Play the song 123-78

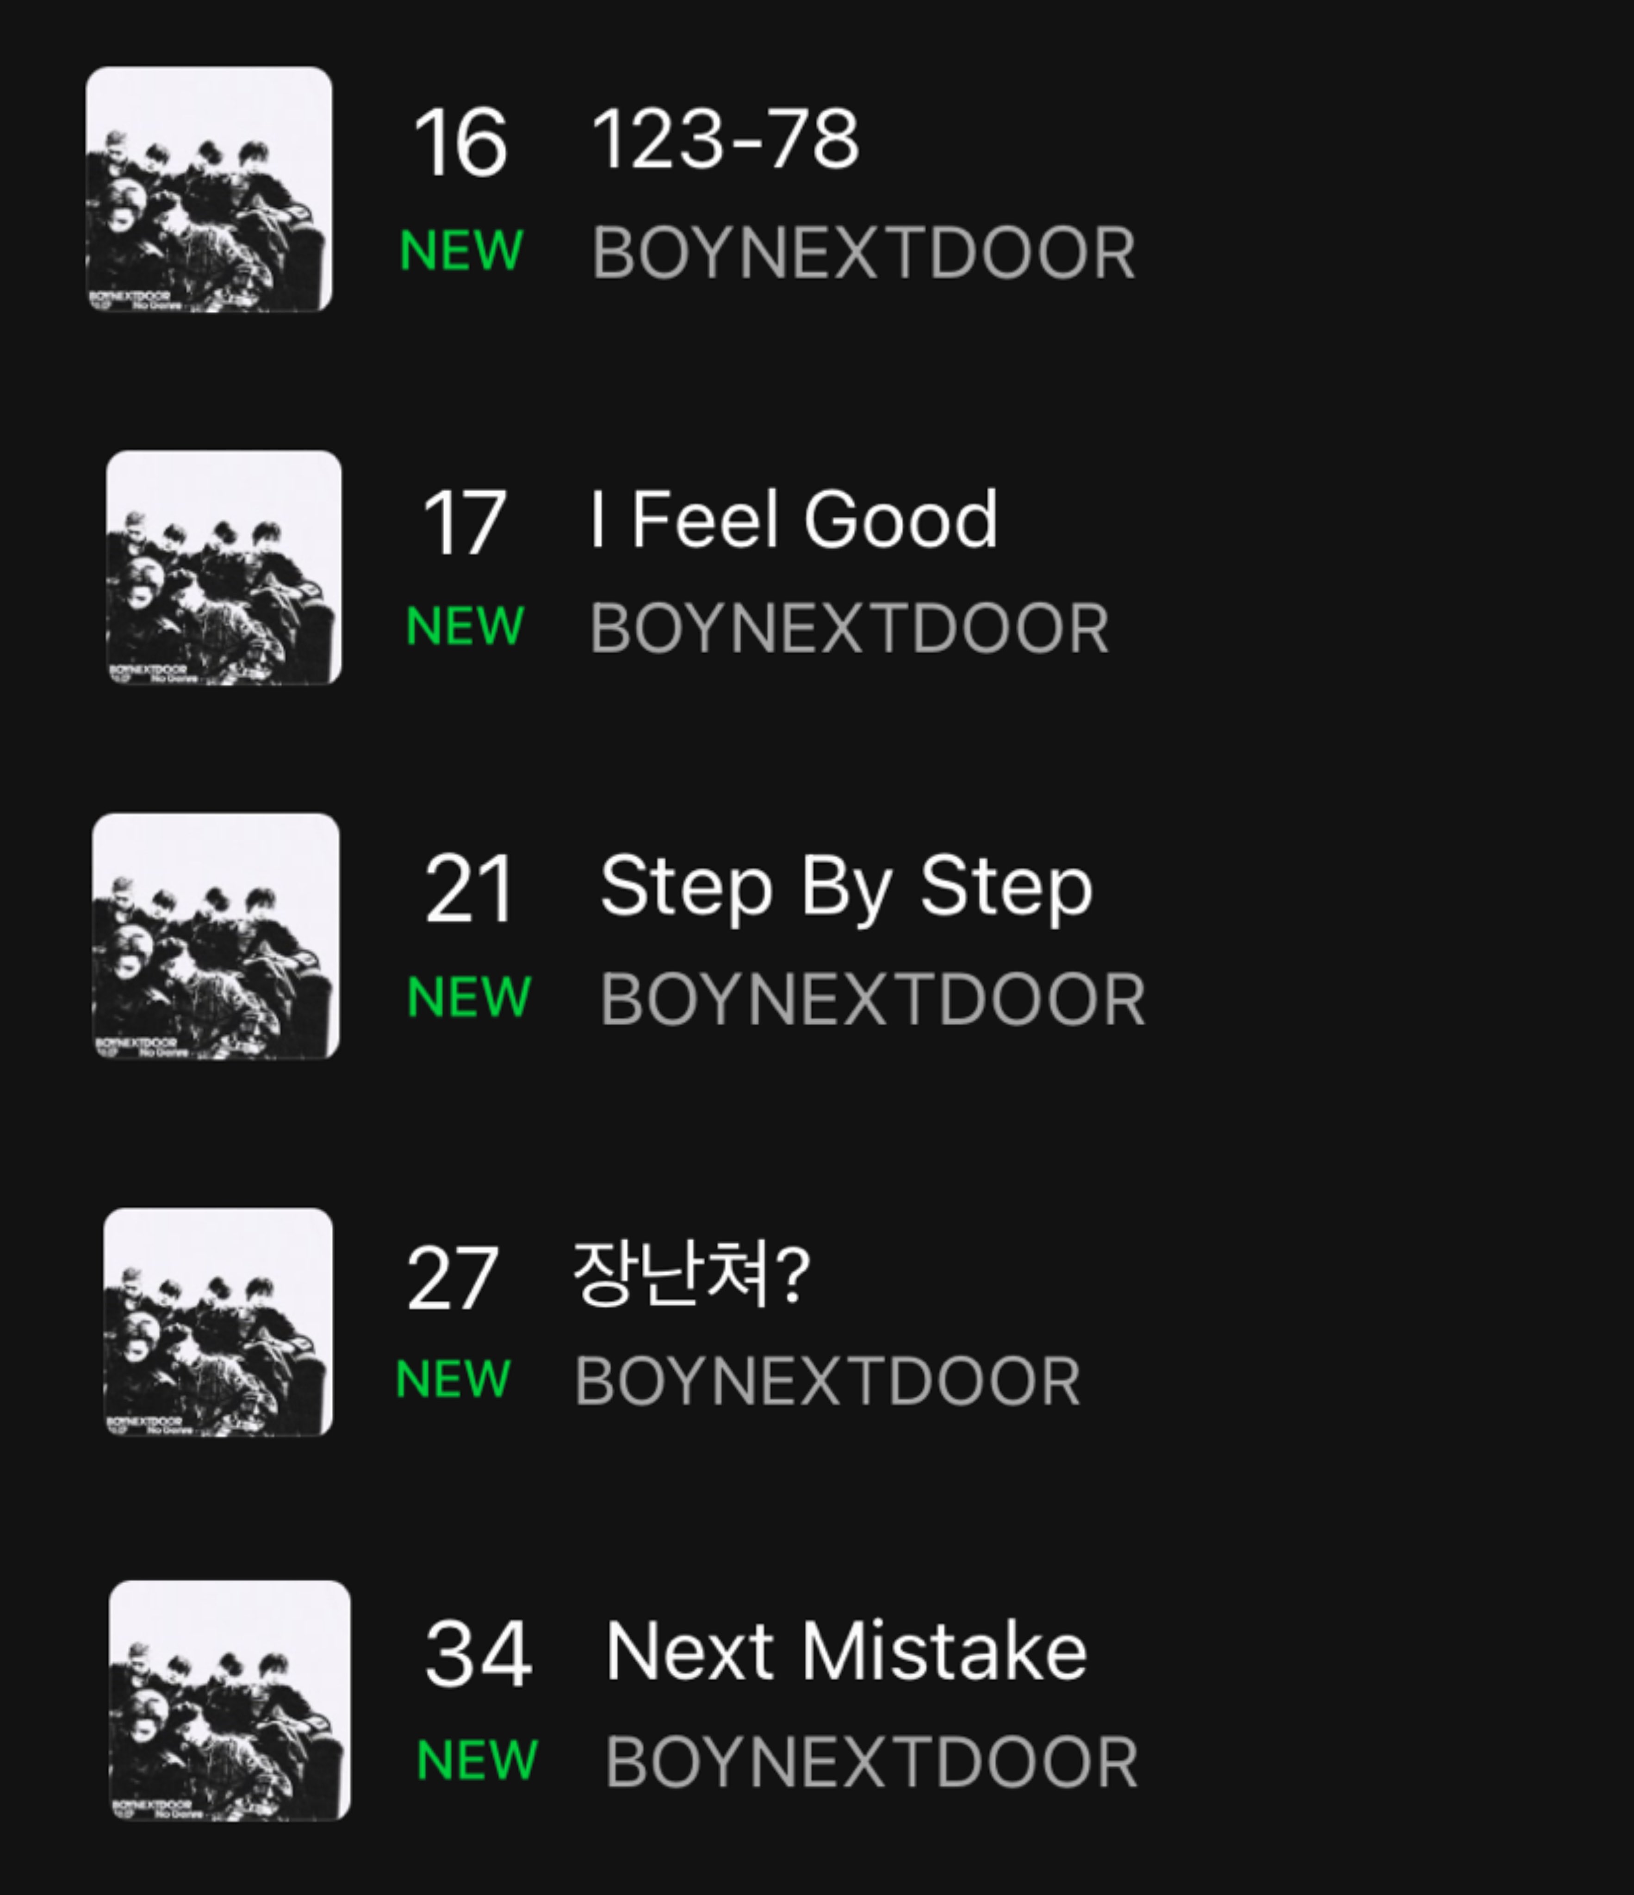pos(726,140)
